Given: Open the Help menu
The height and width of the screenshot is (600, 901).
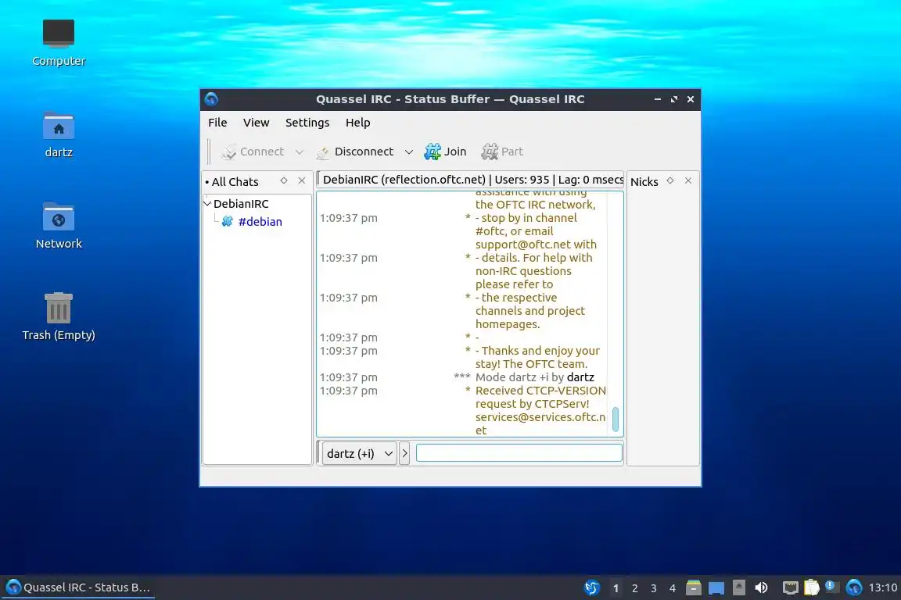Looking at the screenshot, I should [x=357, y=123].
